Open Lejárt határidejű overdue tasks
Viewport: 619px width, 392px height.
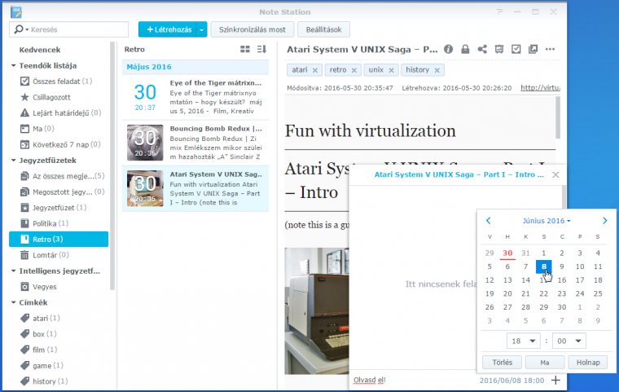click(x=61, y=113)
